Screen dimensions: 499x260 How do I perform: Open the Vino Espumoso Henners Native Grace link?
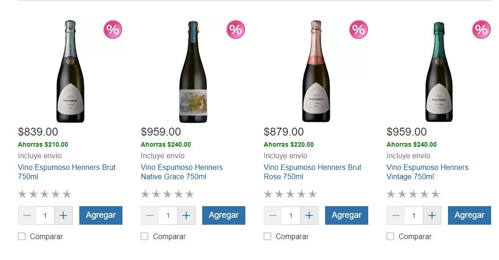coord(181,172)
